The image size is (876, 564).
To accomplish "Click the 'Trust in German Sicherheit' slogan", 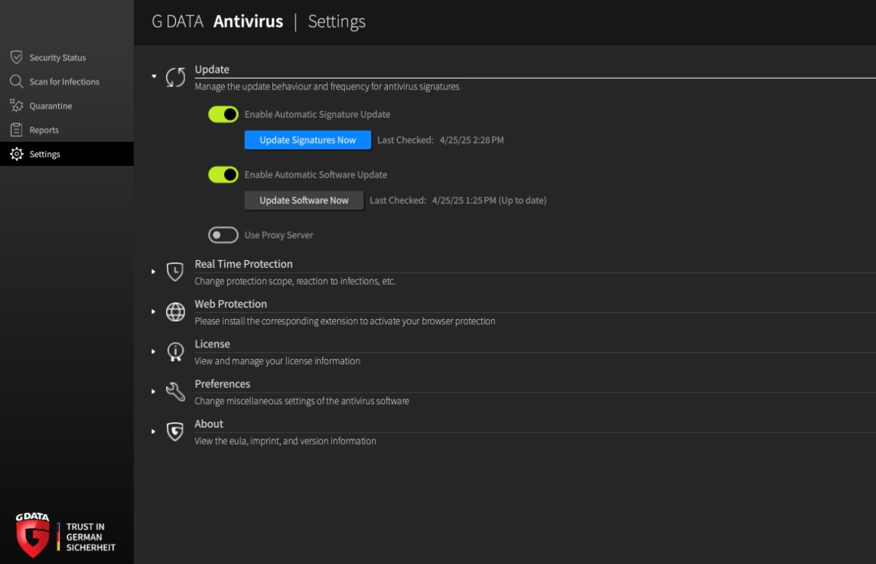I will click(90, 537).
